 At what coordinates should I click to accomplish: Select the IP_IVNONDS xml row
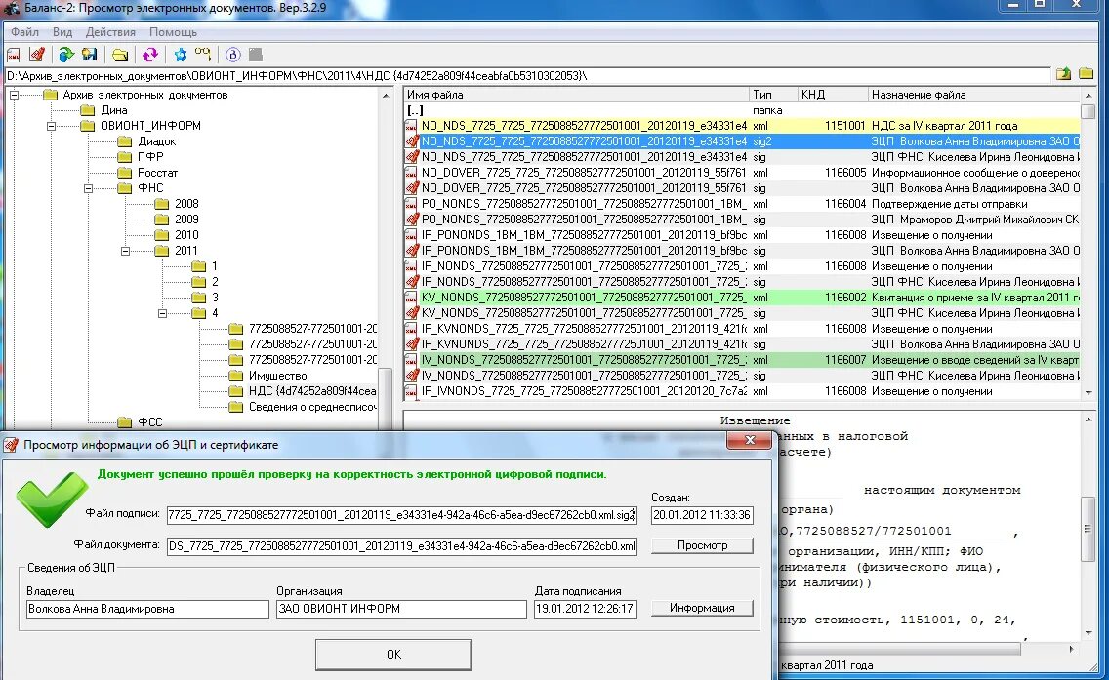click(x=742, y=391)
